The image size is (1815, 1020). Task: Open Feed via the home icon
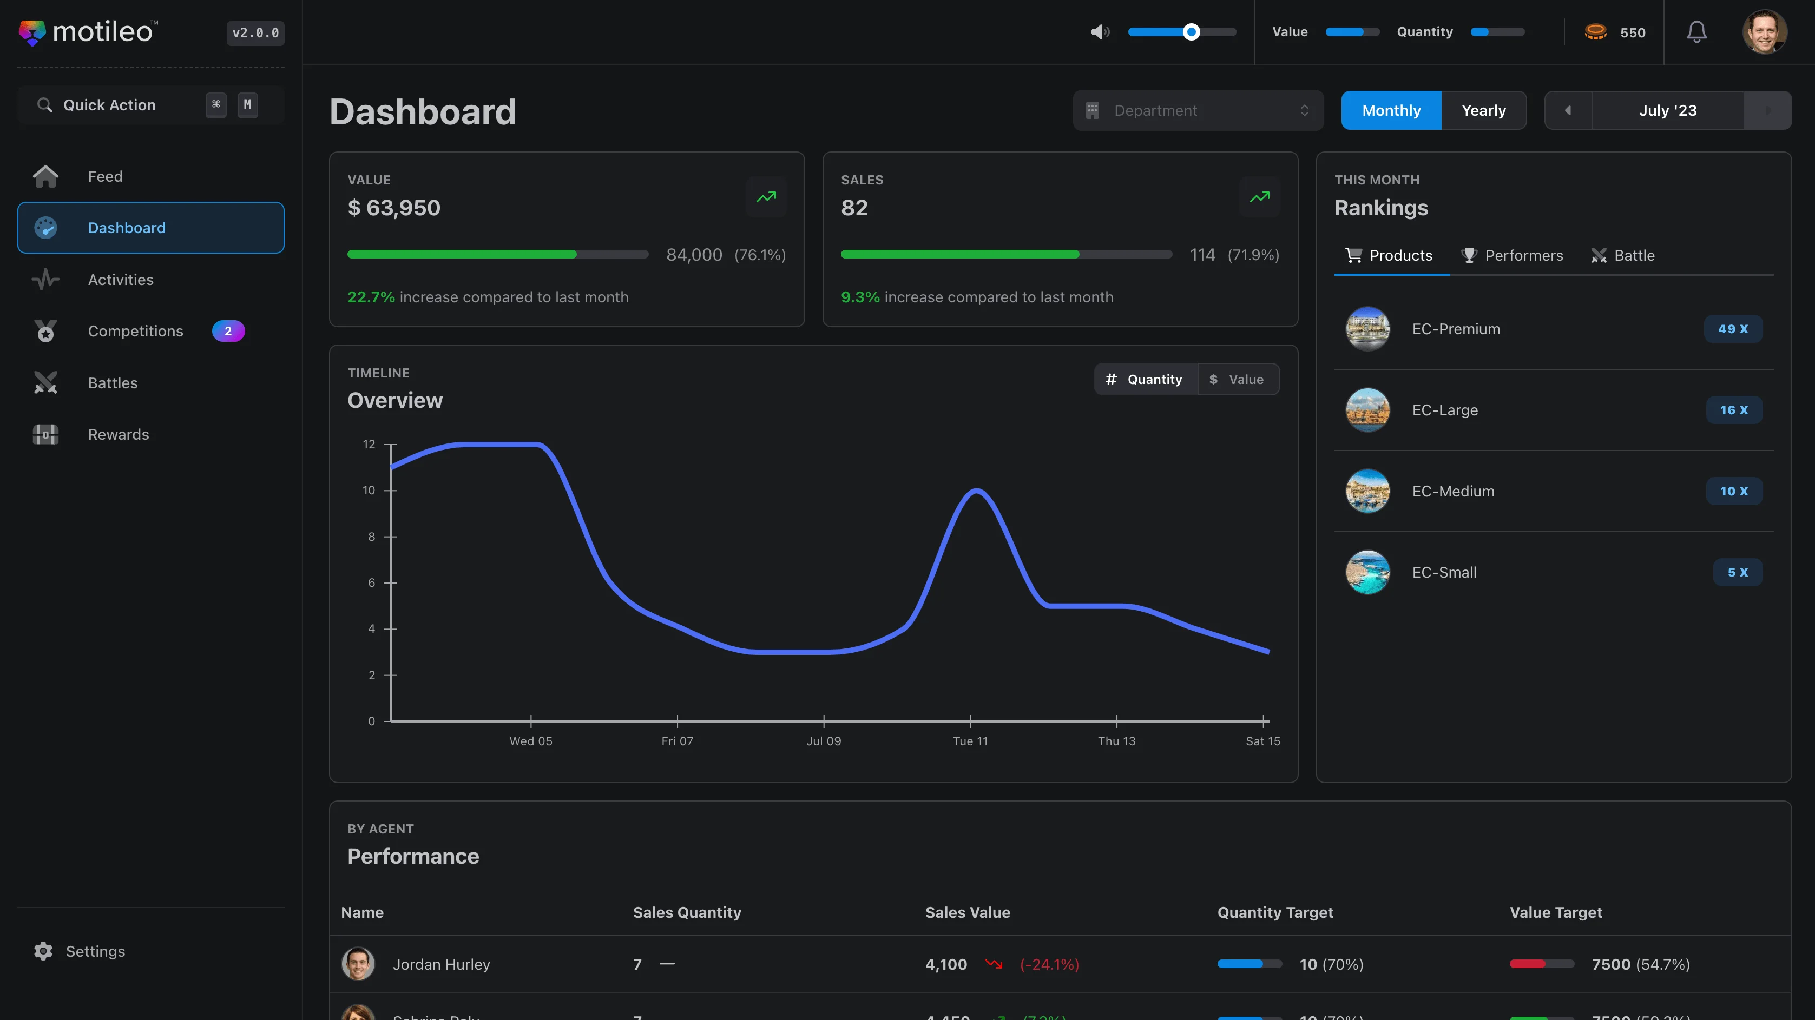tap(46, 176)
